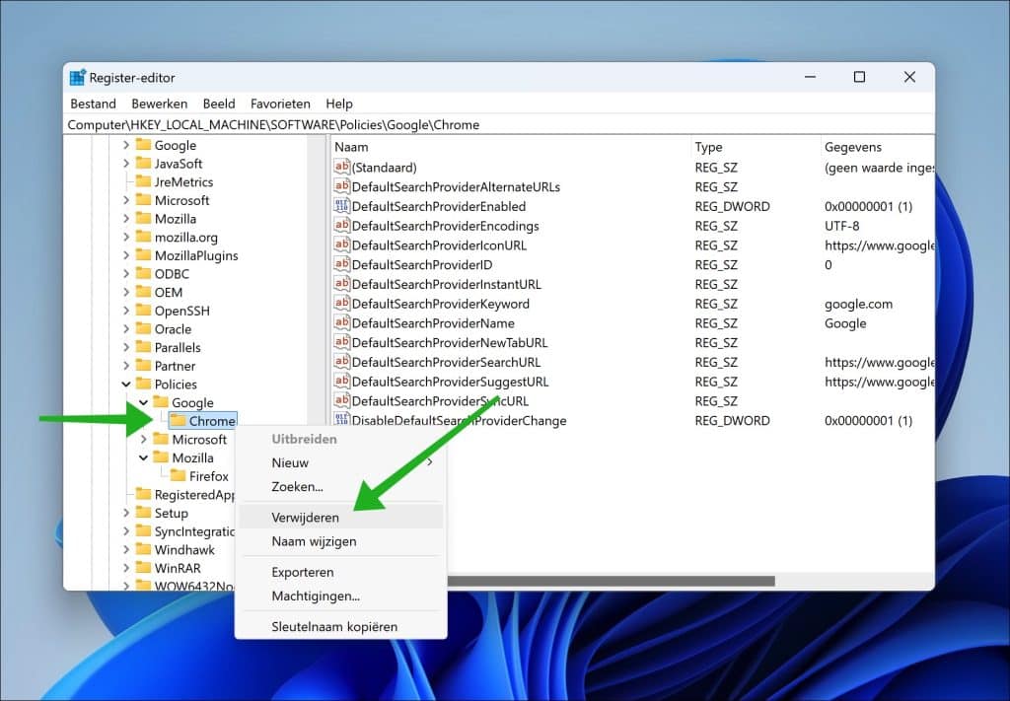Click the DefaultSearchProviderID string icon
Image resolution: width=1010 pixels, height=701 pixels.
coord(341,264)
